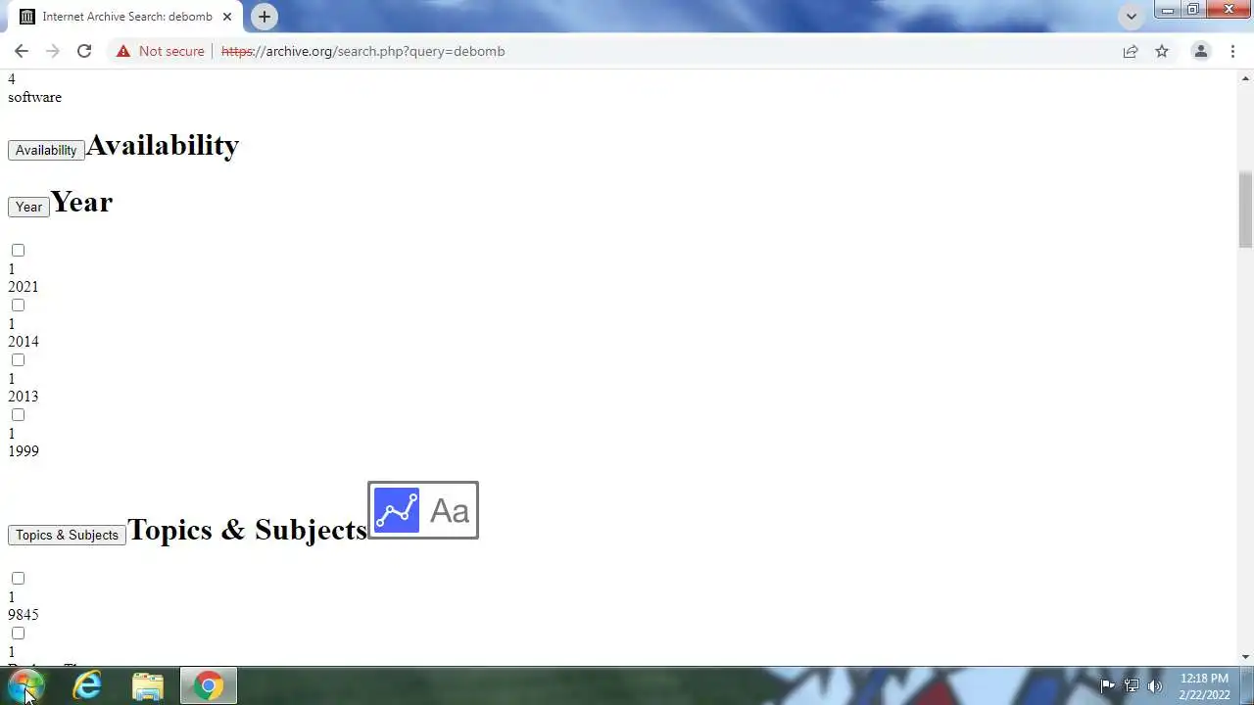Click the 'software' filter text
The width and height of the screenshot is (1254, 705).
click(x=34, y=97)
